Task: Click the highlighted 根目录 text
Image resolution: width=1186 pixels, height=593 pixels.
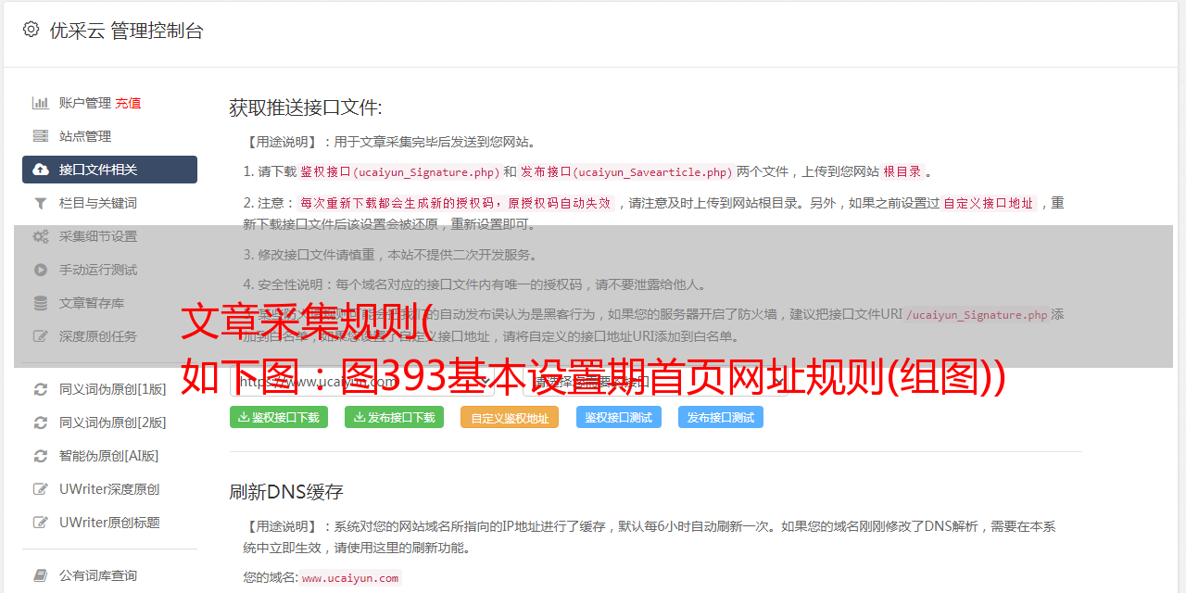Action: pos(902,171)
